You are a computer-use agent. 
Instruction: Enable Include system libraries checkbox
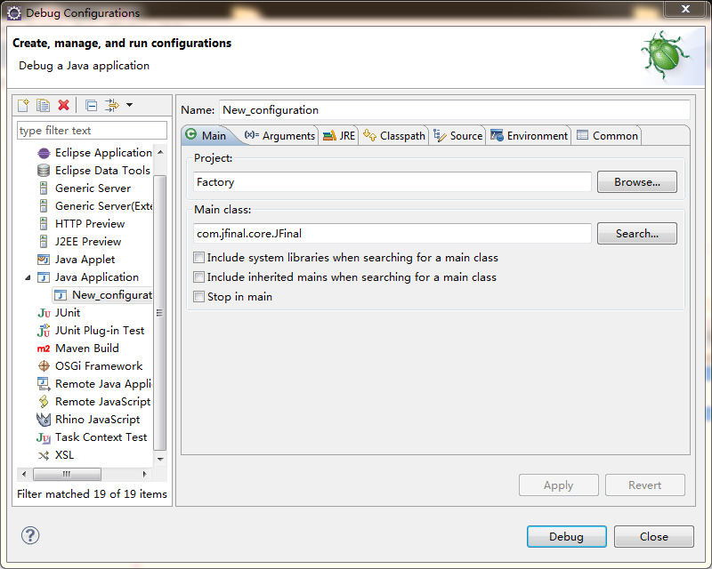pyautogui.click(x=198, y=258)
